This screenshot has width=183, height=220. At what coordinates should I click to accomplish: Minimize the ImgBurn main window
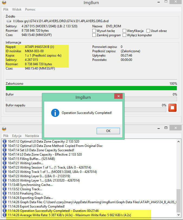pos(159,2)
